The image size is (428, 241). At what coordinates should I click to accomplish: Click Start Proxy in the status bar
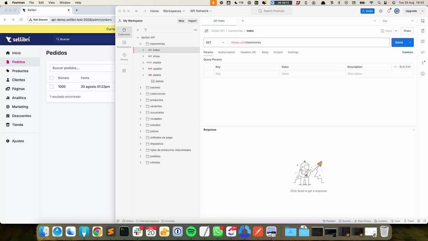tap(362, 221)
